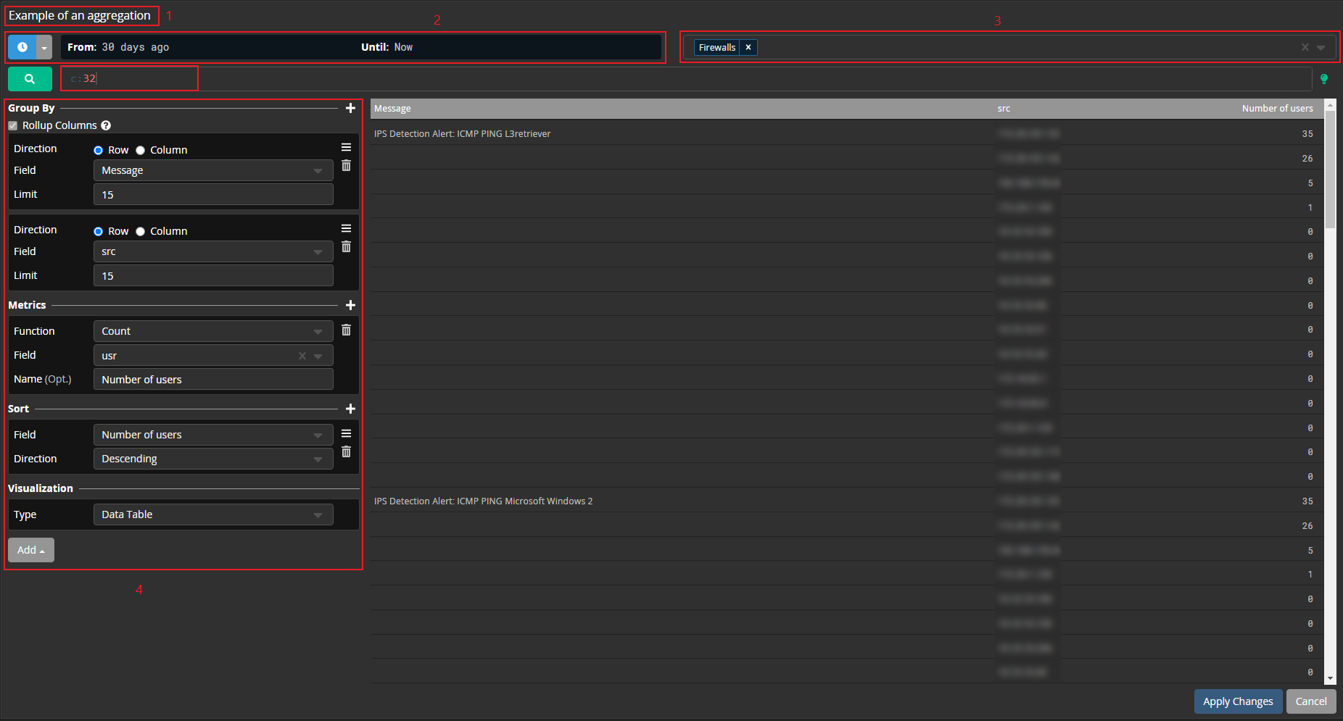Click the Rollup Columns help icon
Screen dimensions: 1343x721
click(106, 125)
